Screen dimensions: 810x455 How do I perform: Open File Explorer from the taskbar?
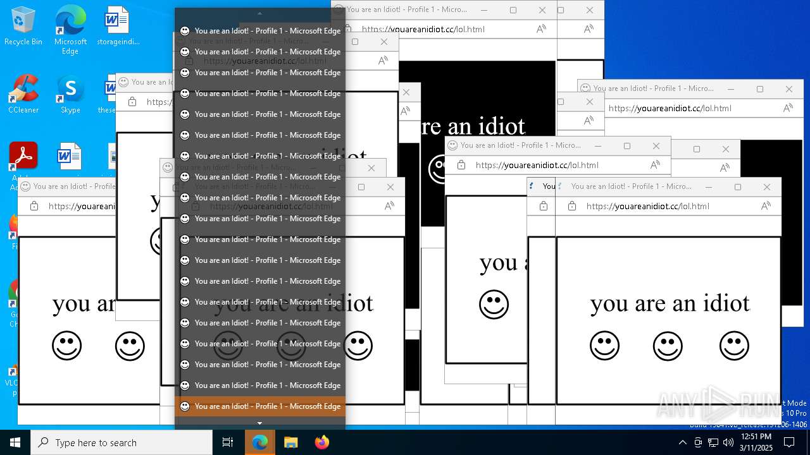pos(290,442)
